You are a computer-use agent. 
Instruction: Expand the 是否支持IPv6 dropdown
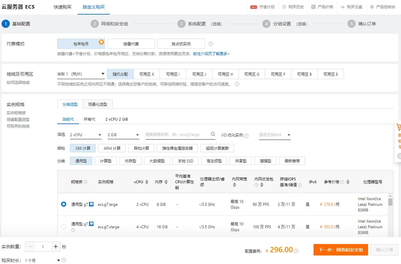(274, 135)
